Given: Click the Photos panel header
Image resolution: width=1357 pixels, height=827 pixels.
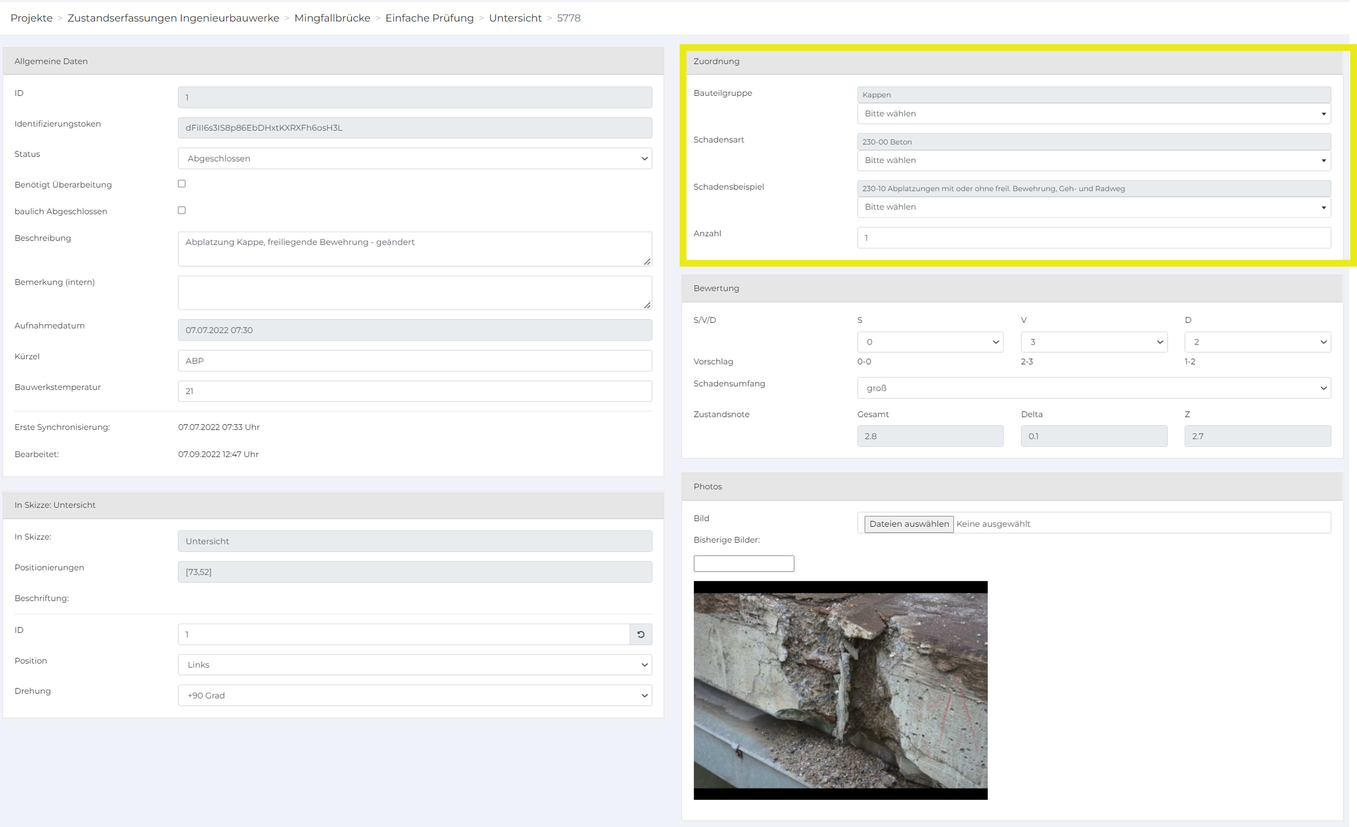Looking at the screenshot, I should [x=1012, y=487].
